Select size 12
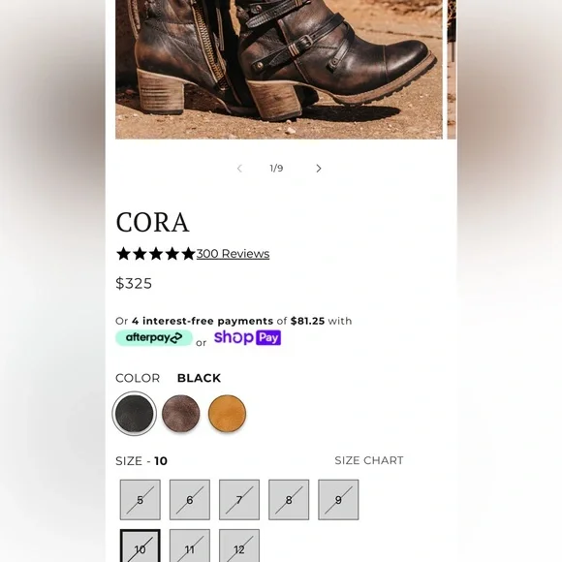Image resolution: width=562 pixels, height=562 pixels. pos(239,546)
